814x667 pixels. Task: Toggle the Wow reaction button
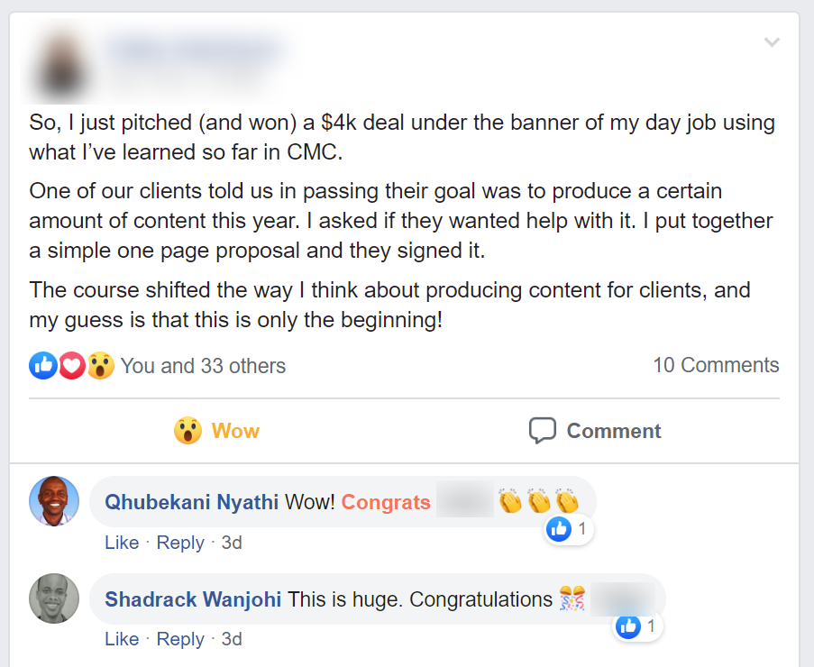coord(216,431)
